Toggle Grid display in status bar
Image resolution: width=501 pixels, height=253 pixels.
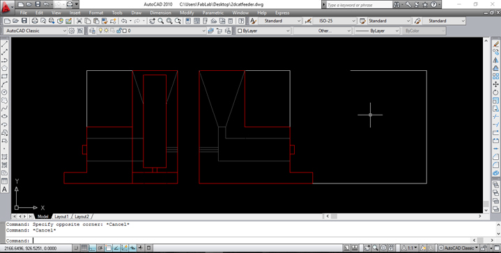pos(84,248)
